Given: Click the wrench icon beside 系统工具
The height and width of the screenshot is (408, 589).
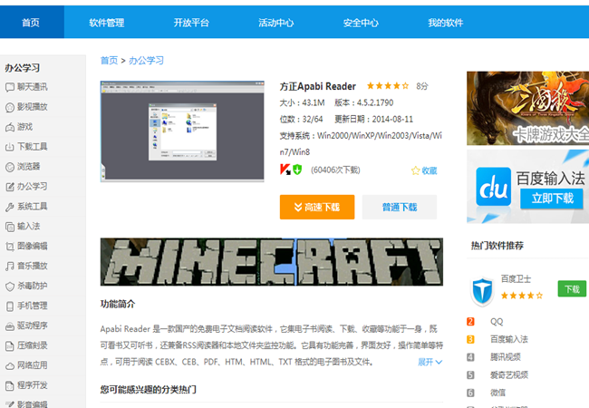Looking at the screenshot, I should [10, 207].
